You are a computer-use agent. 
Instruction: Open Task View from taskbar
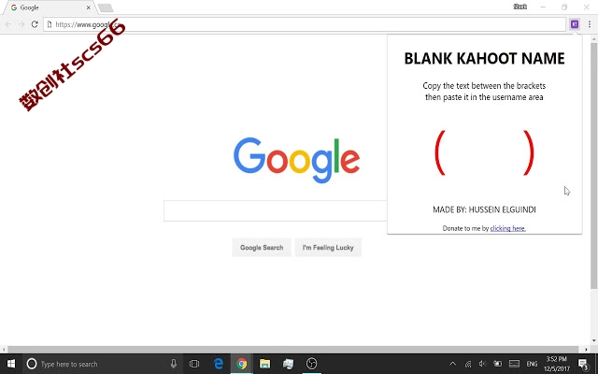tap(194, 364)
